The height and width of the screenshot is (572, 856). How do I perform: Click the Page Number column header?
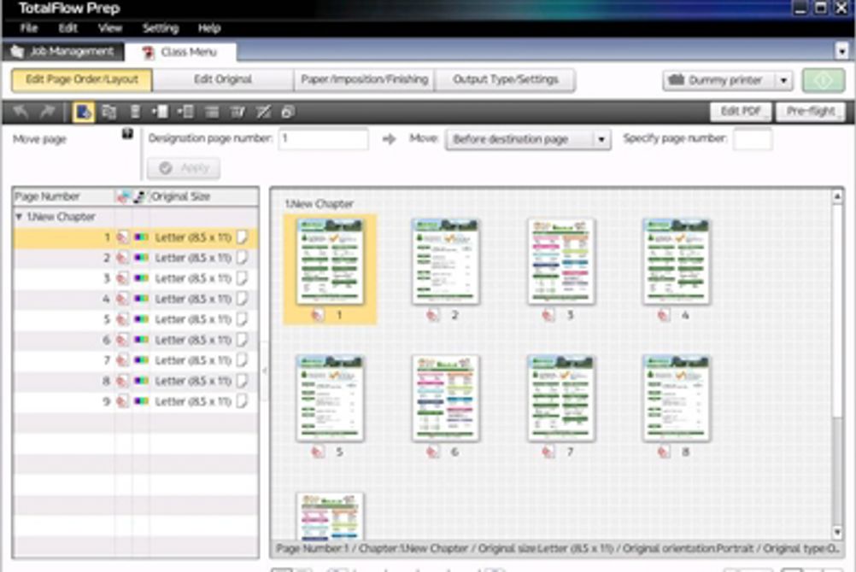coord(64,196)
